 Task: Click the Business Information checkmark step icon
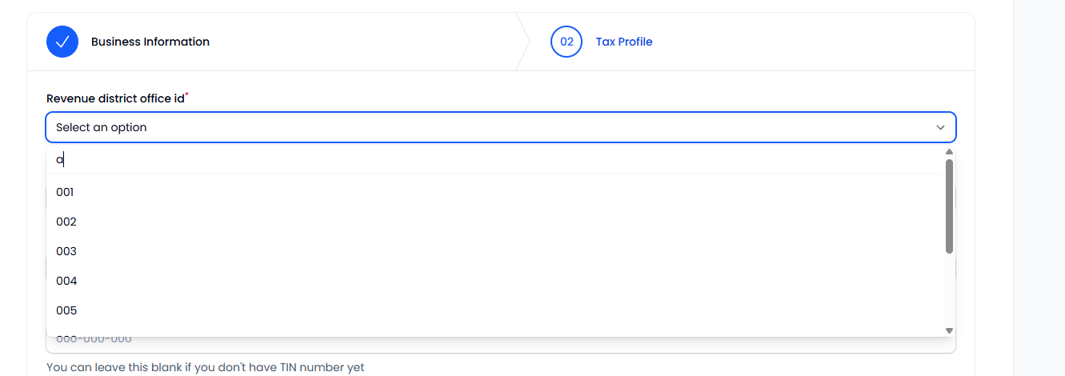tap(62, 42)
